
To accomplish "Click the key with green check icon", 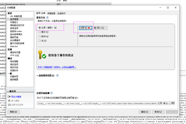I will tap(42, 55).
